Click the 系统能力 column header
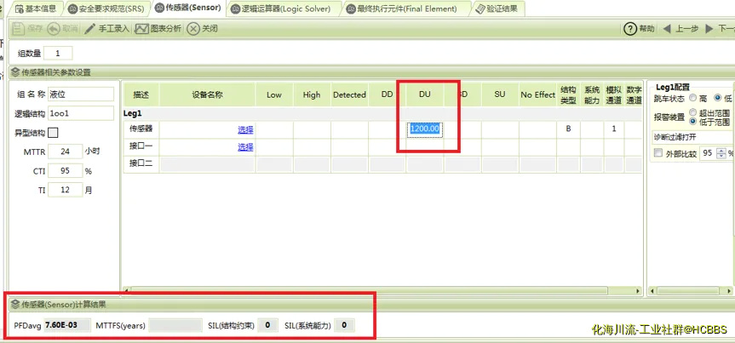This screenshot has width=735, height=343. point(592,94)
